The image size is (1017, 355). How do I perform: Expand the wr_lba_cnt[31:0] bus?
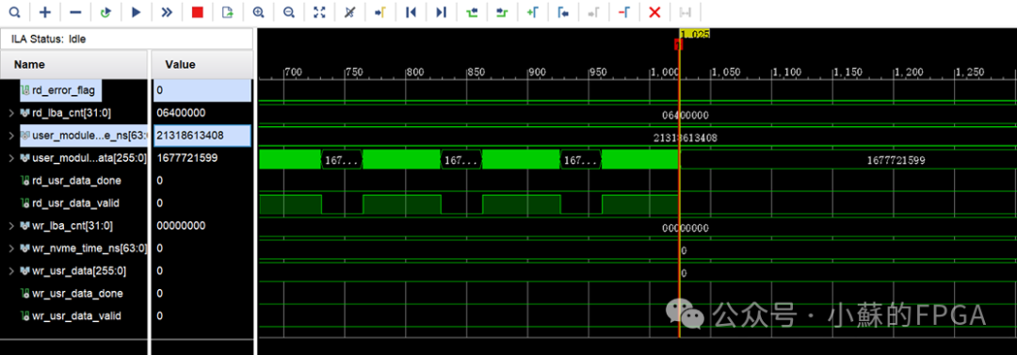tap(11, 226)
